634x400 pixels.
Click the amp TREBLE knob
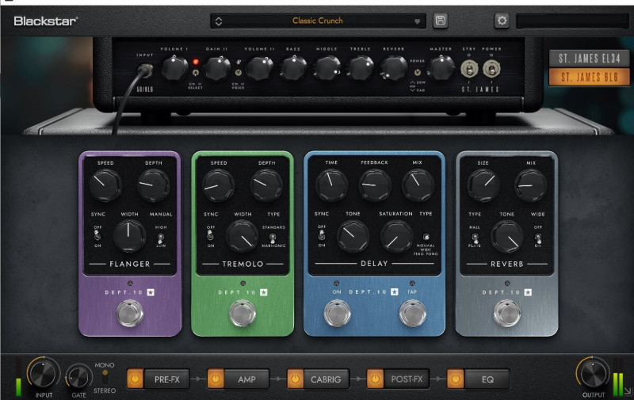click(361, 67)
